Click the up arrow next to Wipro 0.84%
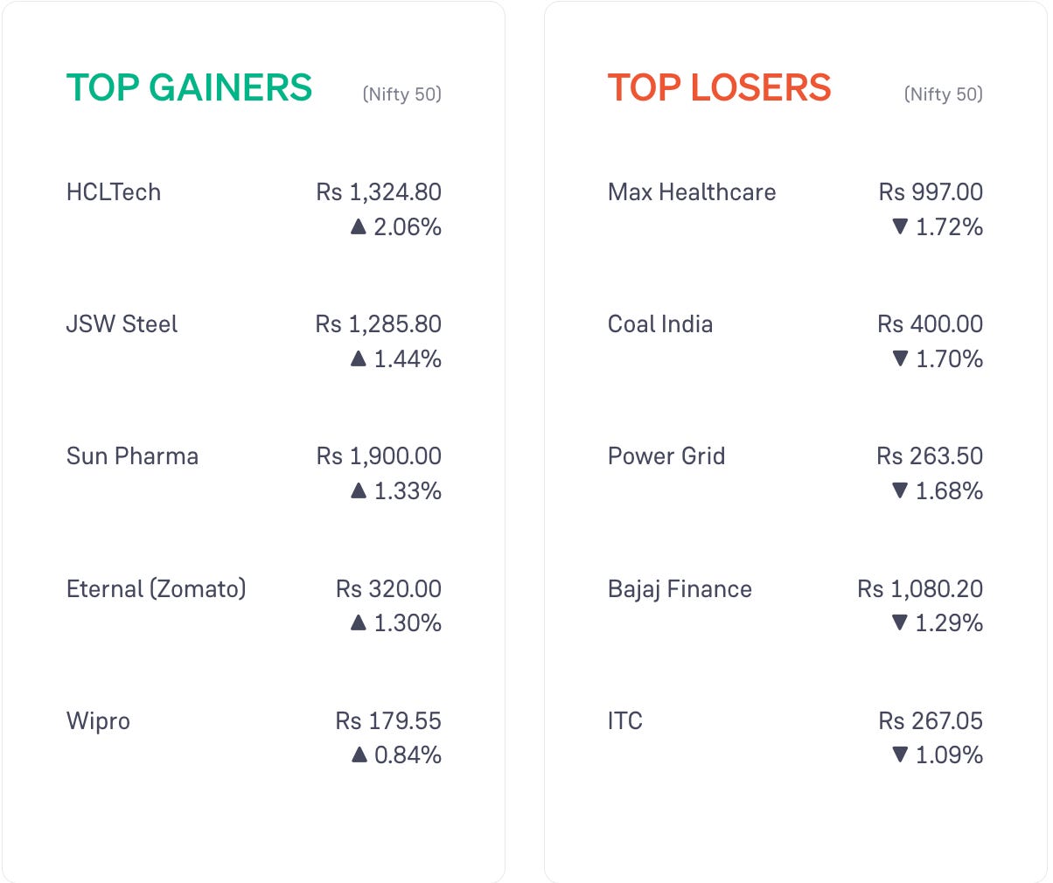Screen dimensions: 1053x883 click(x=359, y=754)
